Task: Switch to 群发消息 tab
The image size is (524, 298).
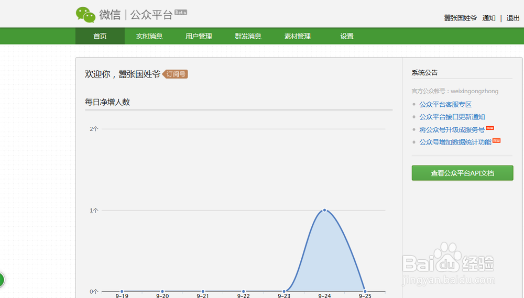Action: coord(248,36)
